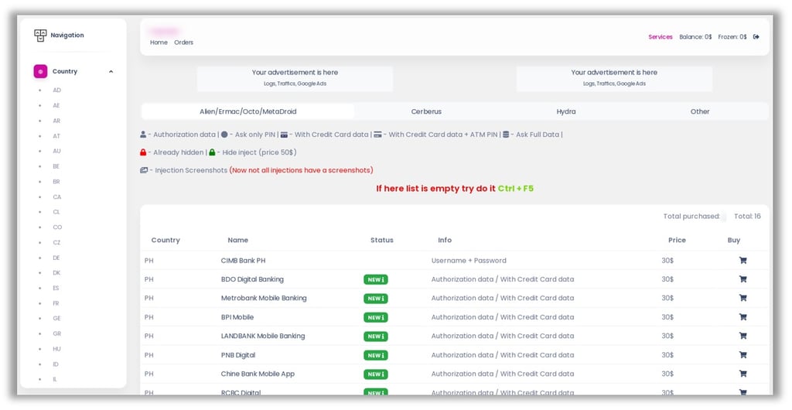Click the "Total: 16" text
792x410 pixels.
[748, 216]
